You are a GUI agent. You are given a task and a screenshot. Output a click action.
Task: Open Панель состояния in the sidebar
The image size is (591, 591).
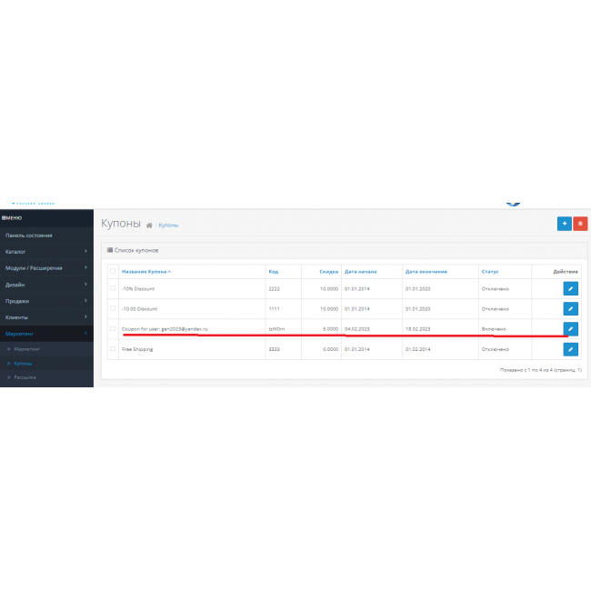click(29, 235)
